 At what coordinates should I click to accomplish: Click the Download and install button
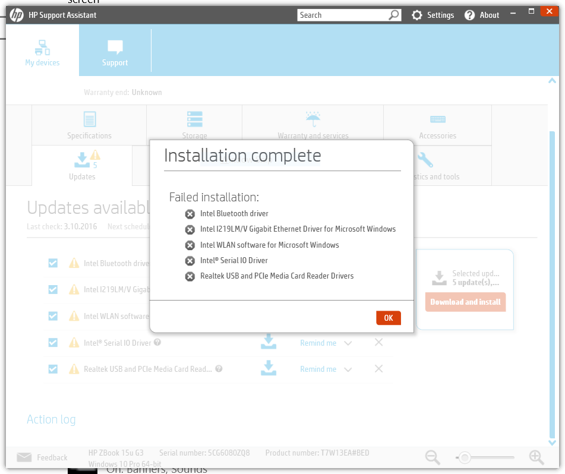click(x=465, y=302)
